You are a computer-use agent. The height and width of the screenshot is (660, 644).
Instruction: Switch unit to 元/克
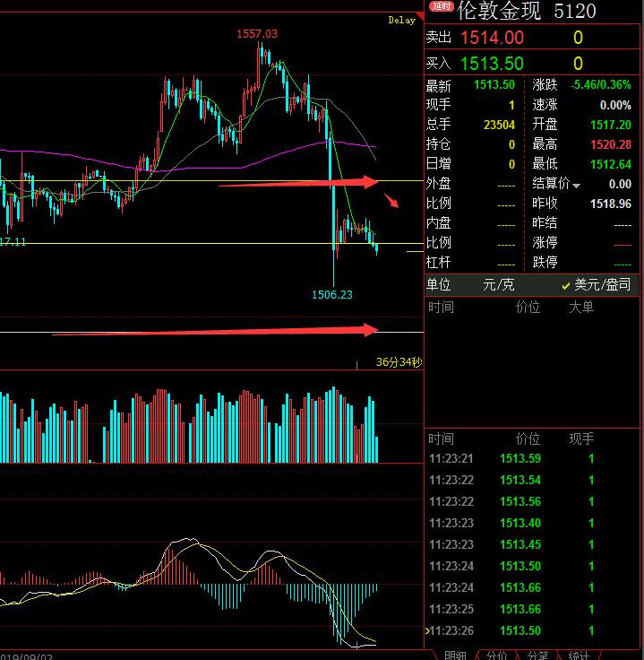[x=499, y=285]
